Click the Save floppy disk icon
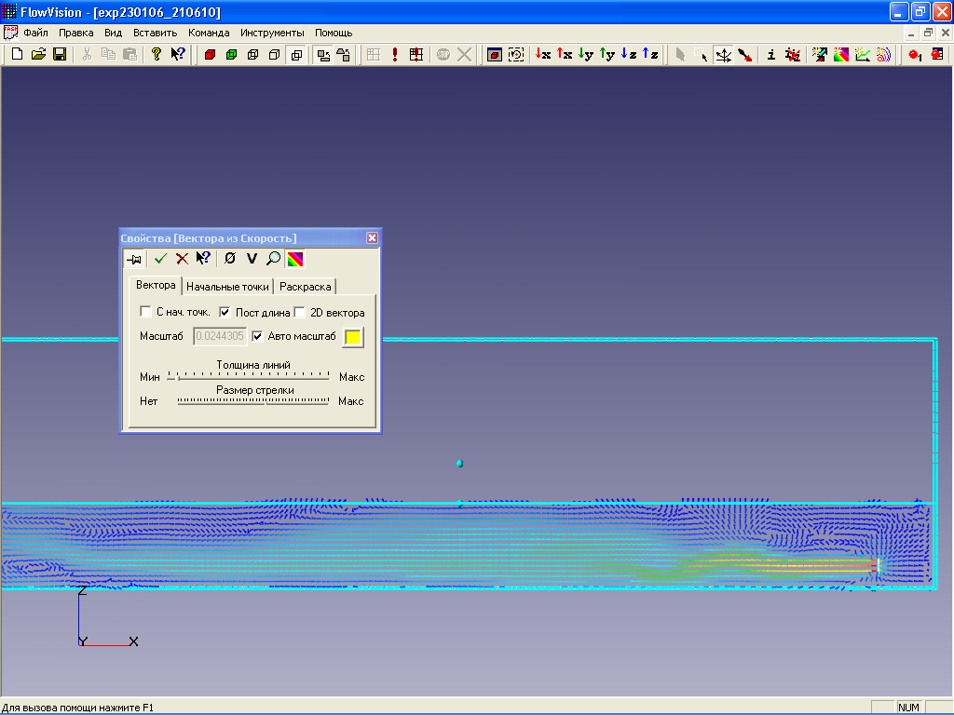Screen dimensions: 954x715 [x=60, y=55]
